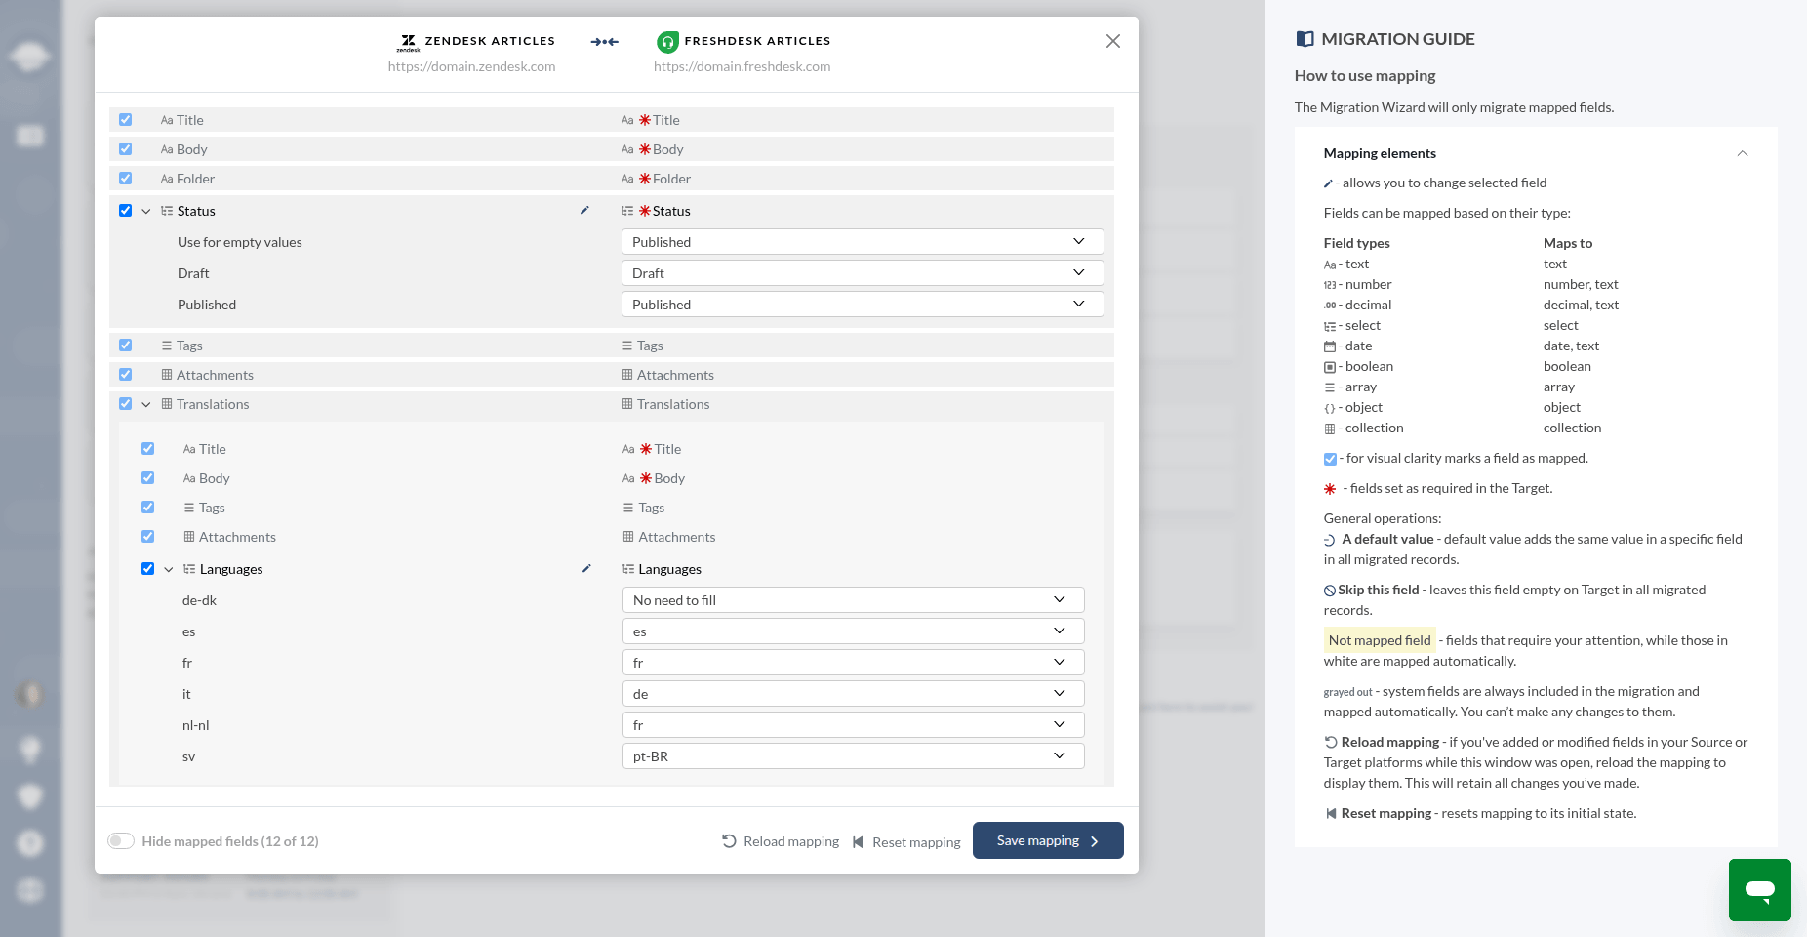Click the Save mapping button
The image size is (1807, 937).
point(1048,840)
